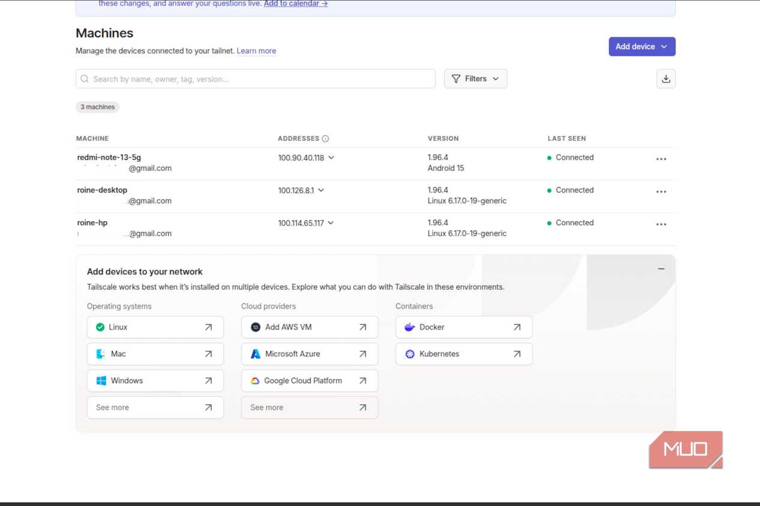
Task: Click the external arrow on Microsoft Azure
Action: pyautogui.click(x=362, y=354)
